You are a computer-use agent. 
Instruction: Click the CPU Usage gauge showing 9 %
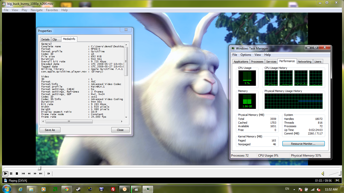pyautogui.click(x=247, y=78)
